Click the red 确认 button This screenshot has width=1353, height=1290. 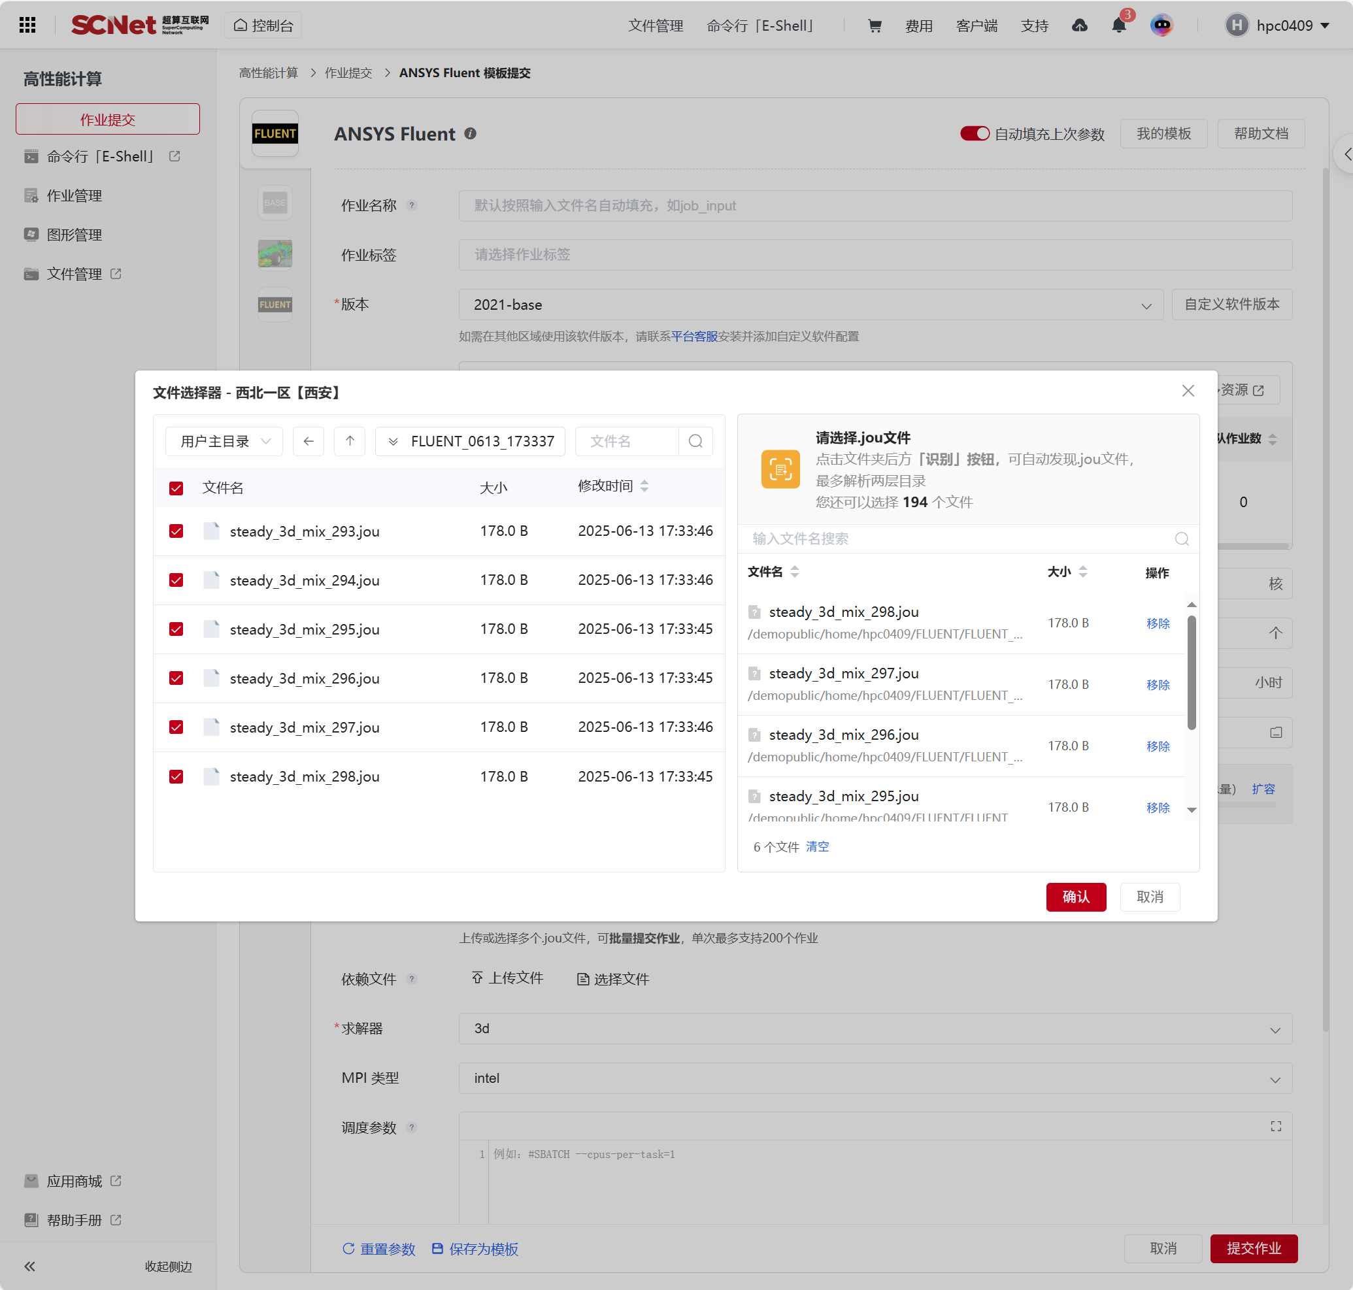pos(1075,897)
